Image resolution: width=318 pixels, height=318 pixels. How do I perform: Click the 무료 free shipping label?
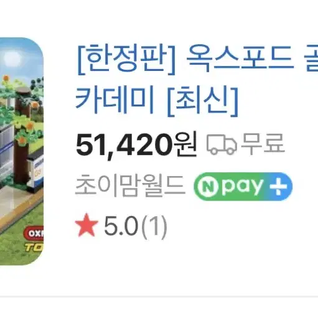tap(263, 144)
